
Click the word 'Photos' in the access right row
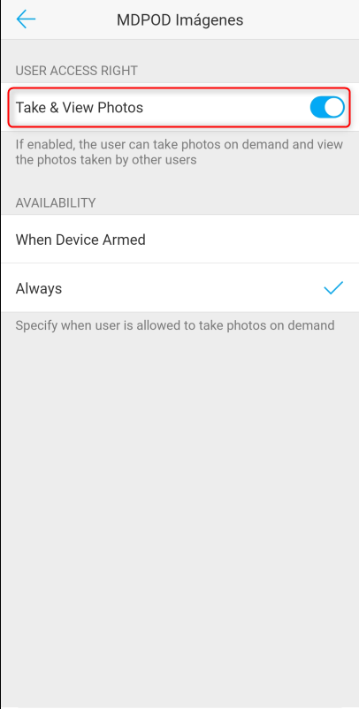120,108
